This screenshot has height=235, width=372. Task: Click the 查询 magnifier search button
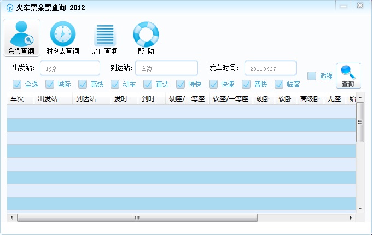[348, 76]
